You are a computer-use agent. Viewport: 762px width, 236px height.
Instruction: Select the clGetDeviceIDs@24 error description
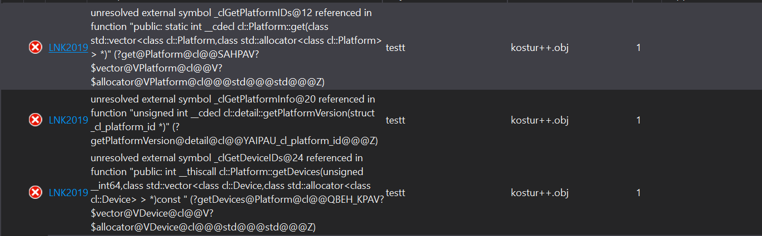237,192
